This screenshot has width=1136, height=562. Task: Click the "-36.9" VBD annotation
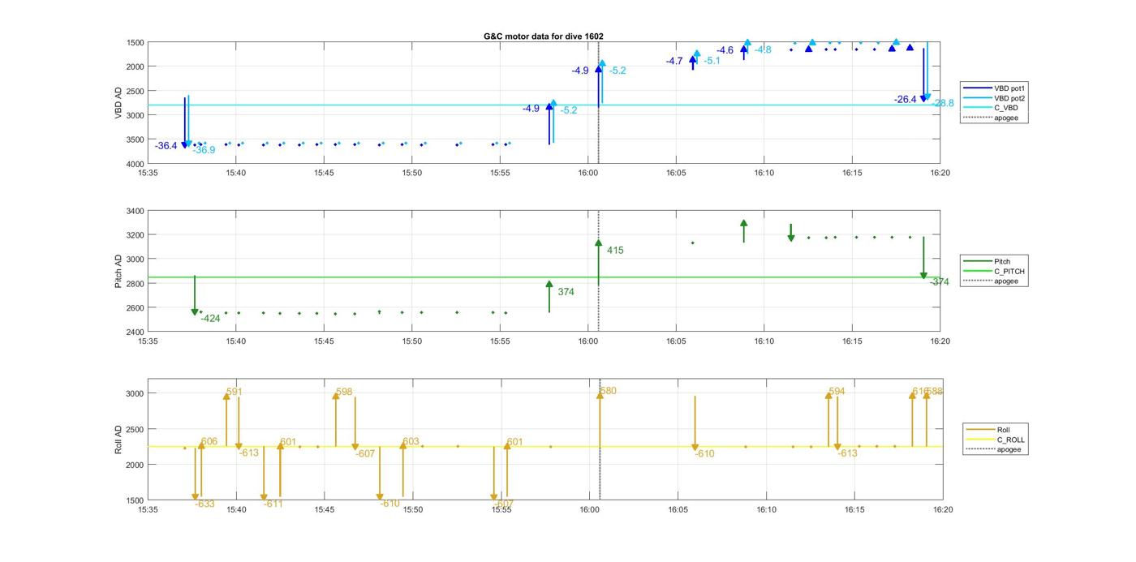pyautogui.click(x=204, y=150)
